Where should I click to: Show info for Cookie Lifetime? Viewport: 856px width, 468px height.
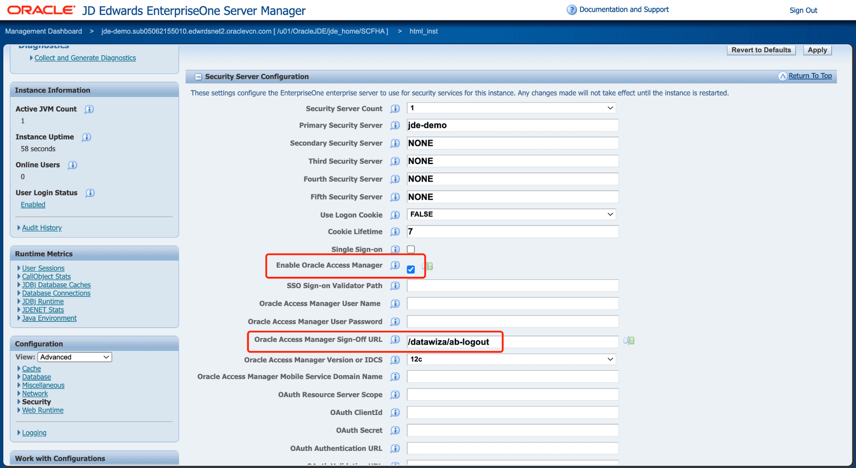(x=395, y=231)
